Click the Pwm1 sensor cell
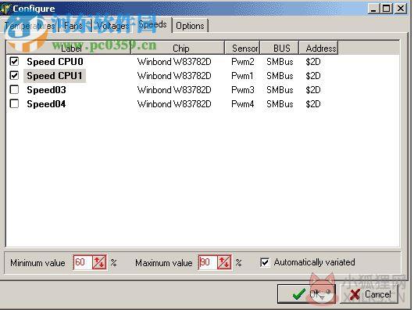414x310 pixels. click(x=242, y=76)
